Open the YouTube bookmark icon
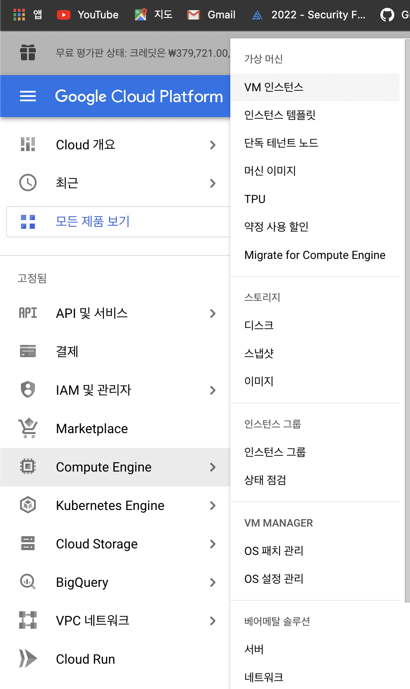410x689 pixels. [x=64, y=15]
